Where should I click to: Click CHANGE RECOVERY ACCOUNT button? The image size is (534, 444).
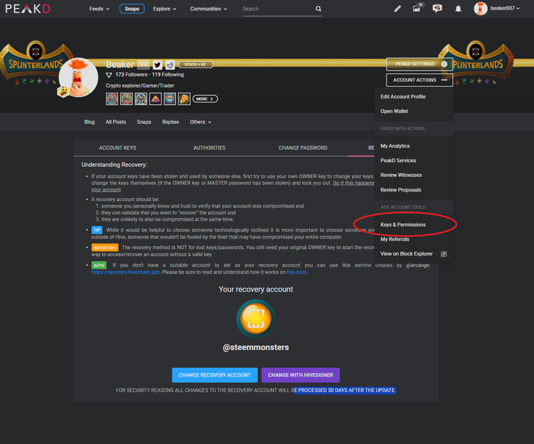coord(215,375)
